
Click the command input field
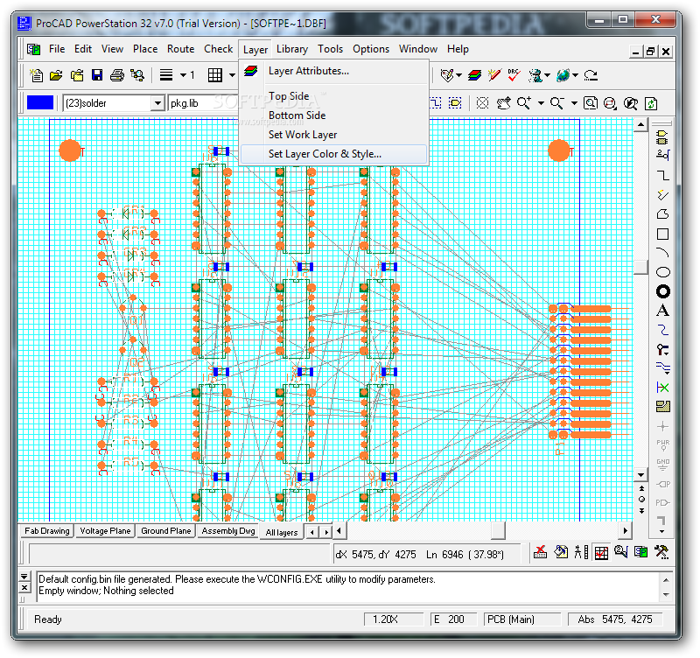[x=180, y=554]
